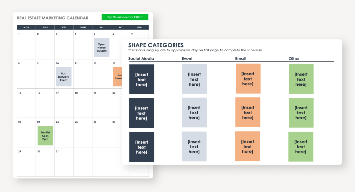Click the second orange Email placeholder square
355x192 pixels.
pyautogui.click(x=248, y=112)
